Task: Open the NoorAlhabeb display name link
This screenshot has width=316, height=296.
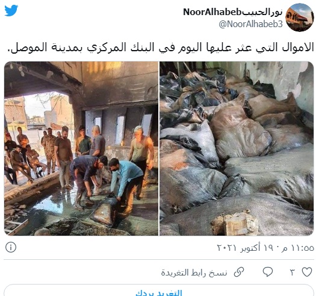Action: pos(233,13)
